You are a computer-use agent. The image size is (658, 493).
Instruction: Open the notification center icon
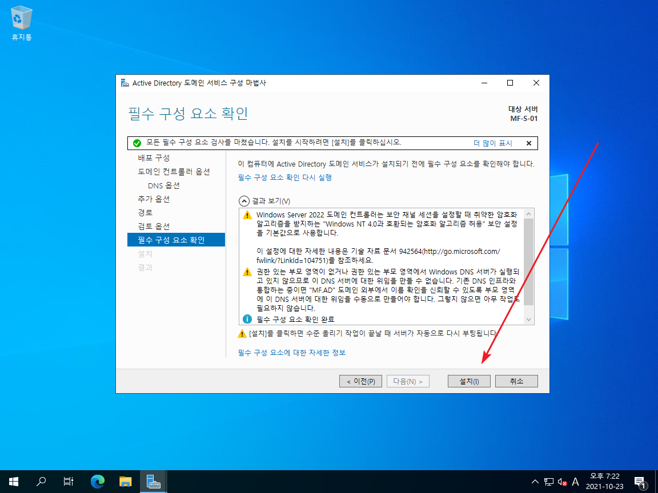click(x=640, y=482)
